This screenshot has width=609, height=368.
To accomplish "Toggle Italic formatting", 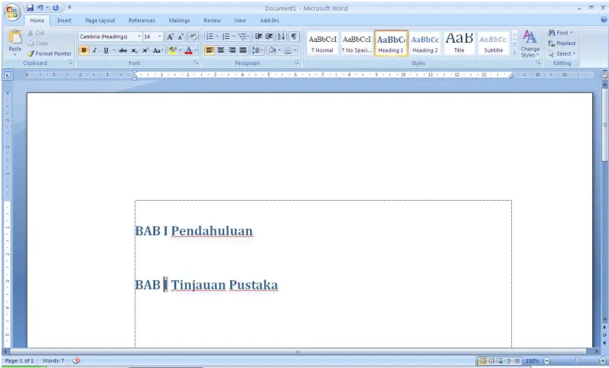I will tap(94, 50).
